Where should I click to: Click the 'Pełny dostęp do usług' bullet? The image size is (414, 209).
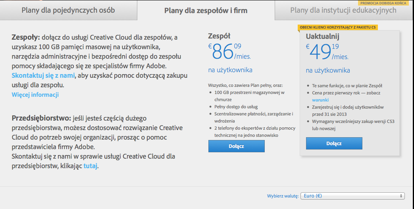point(236,107)
